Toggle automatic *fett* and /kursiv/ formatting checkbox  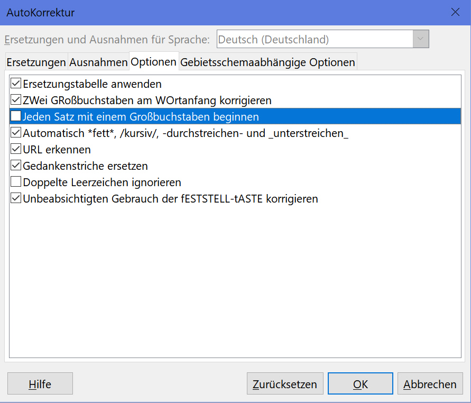pos(16,133)
